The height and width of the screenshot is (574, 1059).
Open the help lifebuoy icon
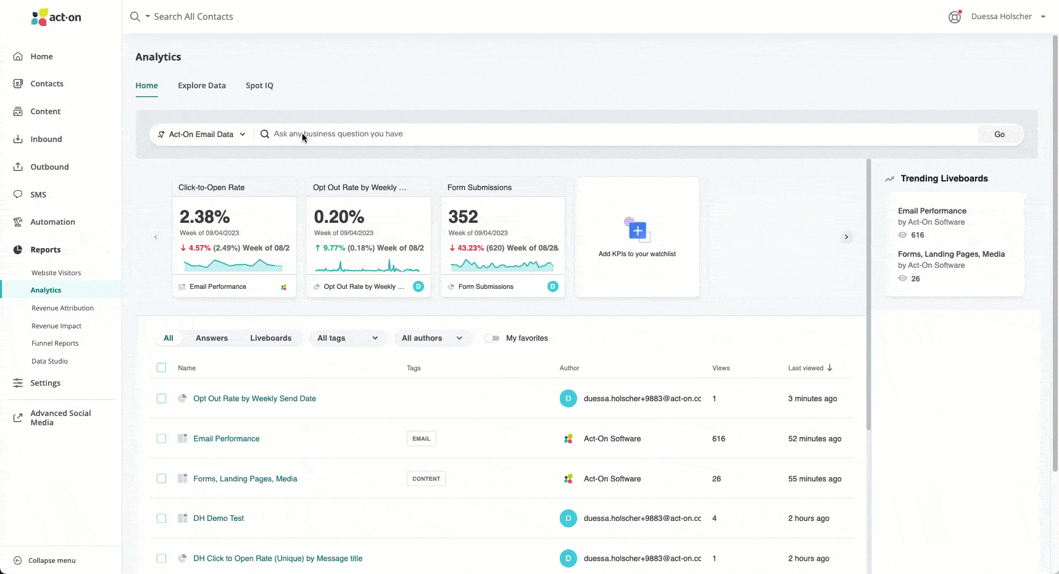click(955, 17)
